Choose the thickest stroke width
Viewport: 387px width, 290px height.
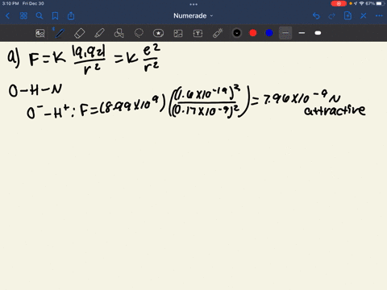click(318, 33)
